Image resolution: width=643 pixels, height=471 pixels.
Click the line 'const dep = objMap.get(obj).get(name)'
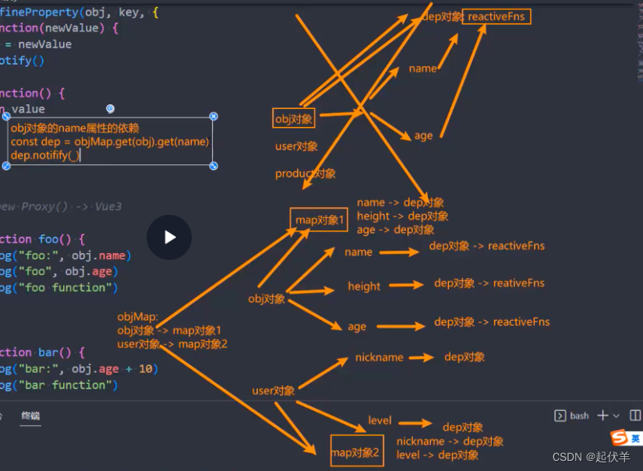[110, 142]
